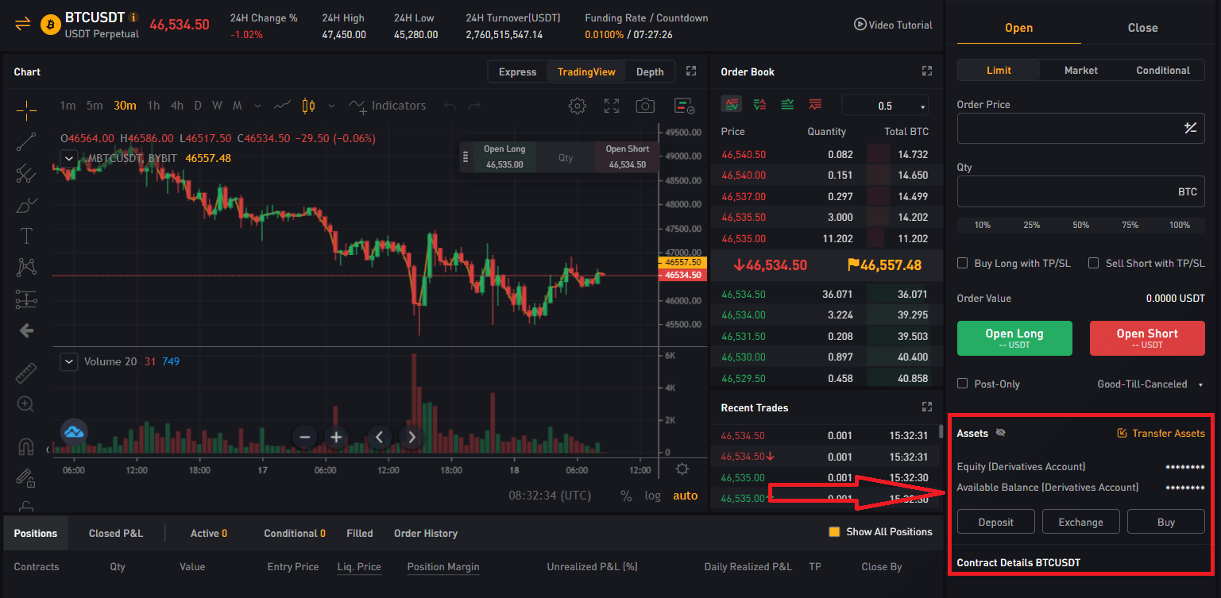Open the Good-Till-Canceled order type dropdown

(x=1150, y=384)
